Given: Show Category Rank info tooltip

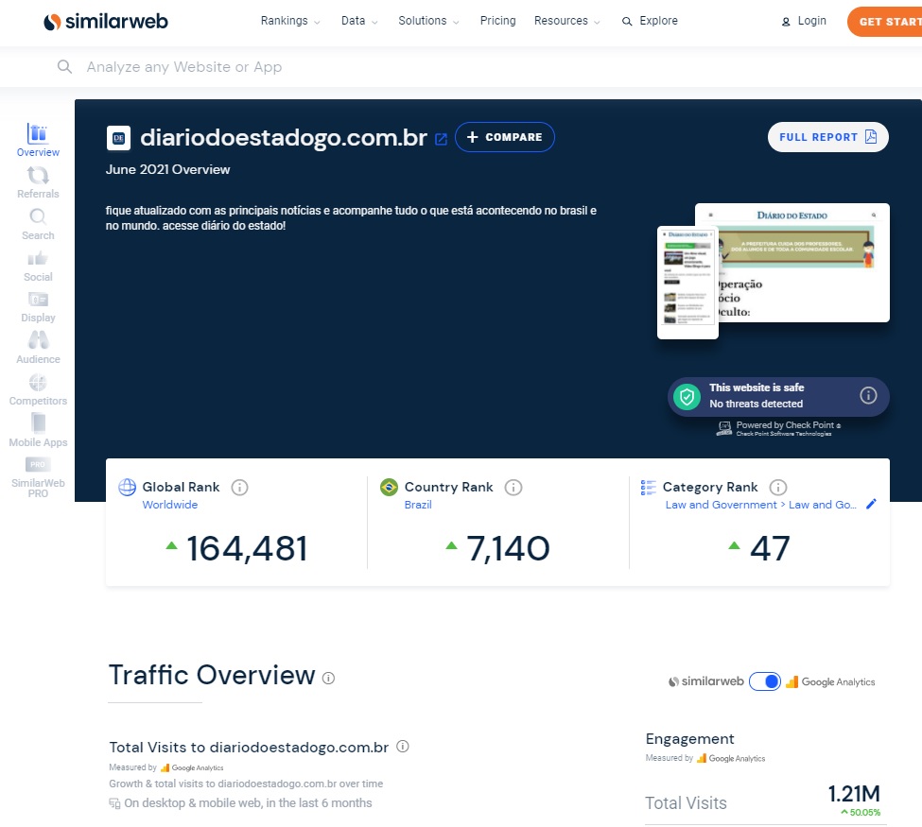Looking at the screenshot, I should pos(778,488).
